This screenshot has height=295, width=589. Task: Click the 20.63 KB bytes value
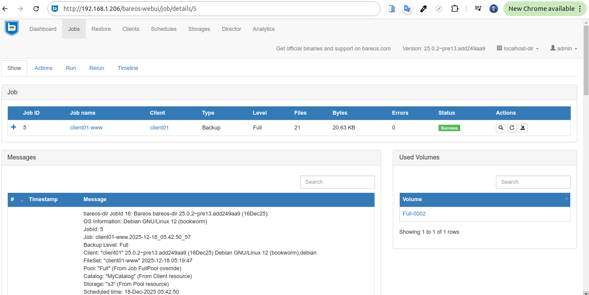344,128
